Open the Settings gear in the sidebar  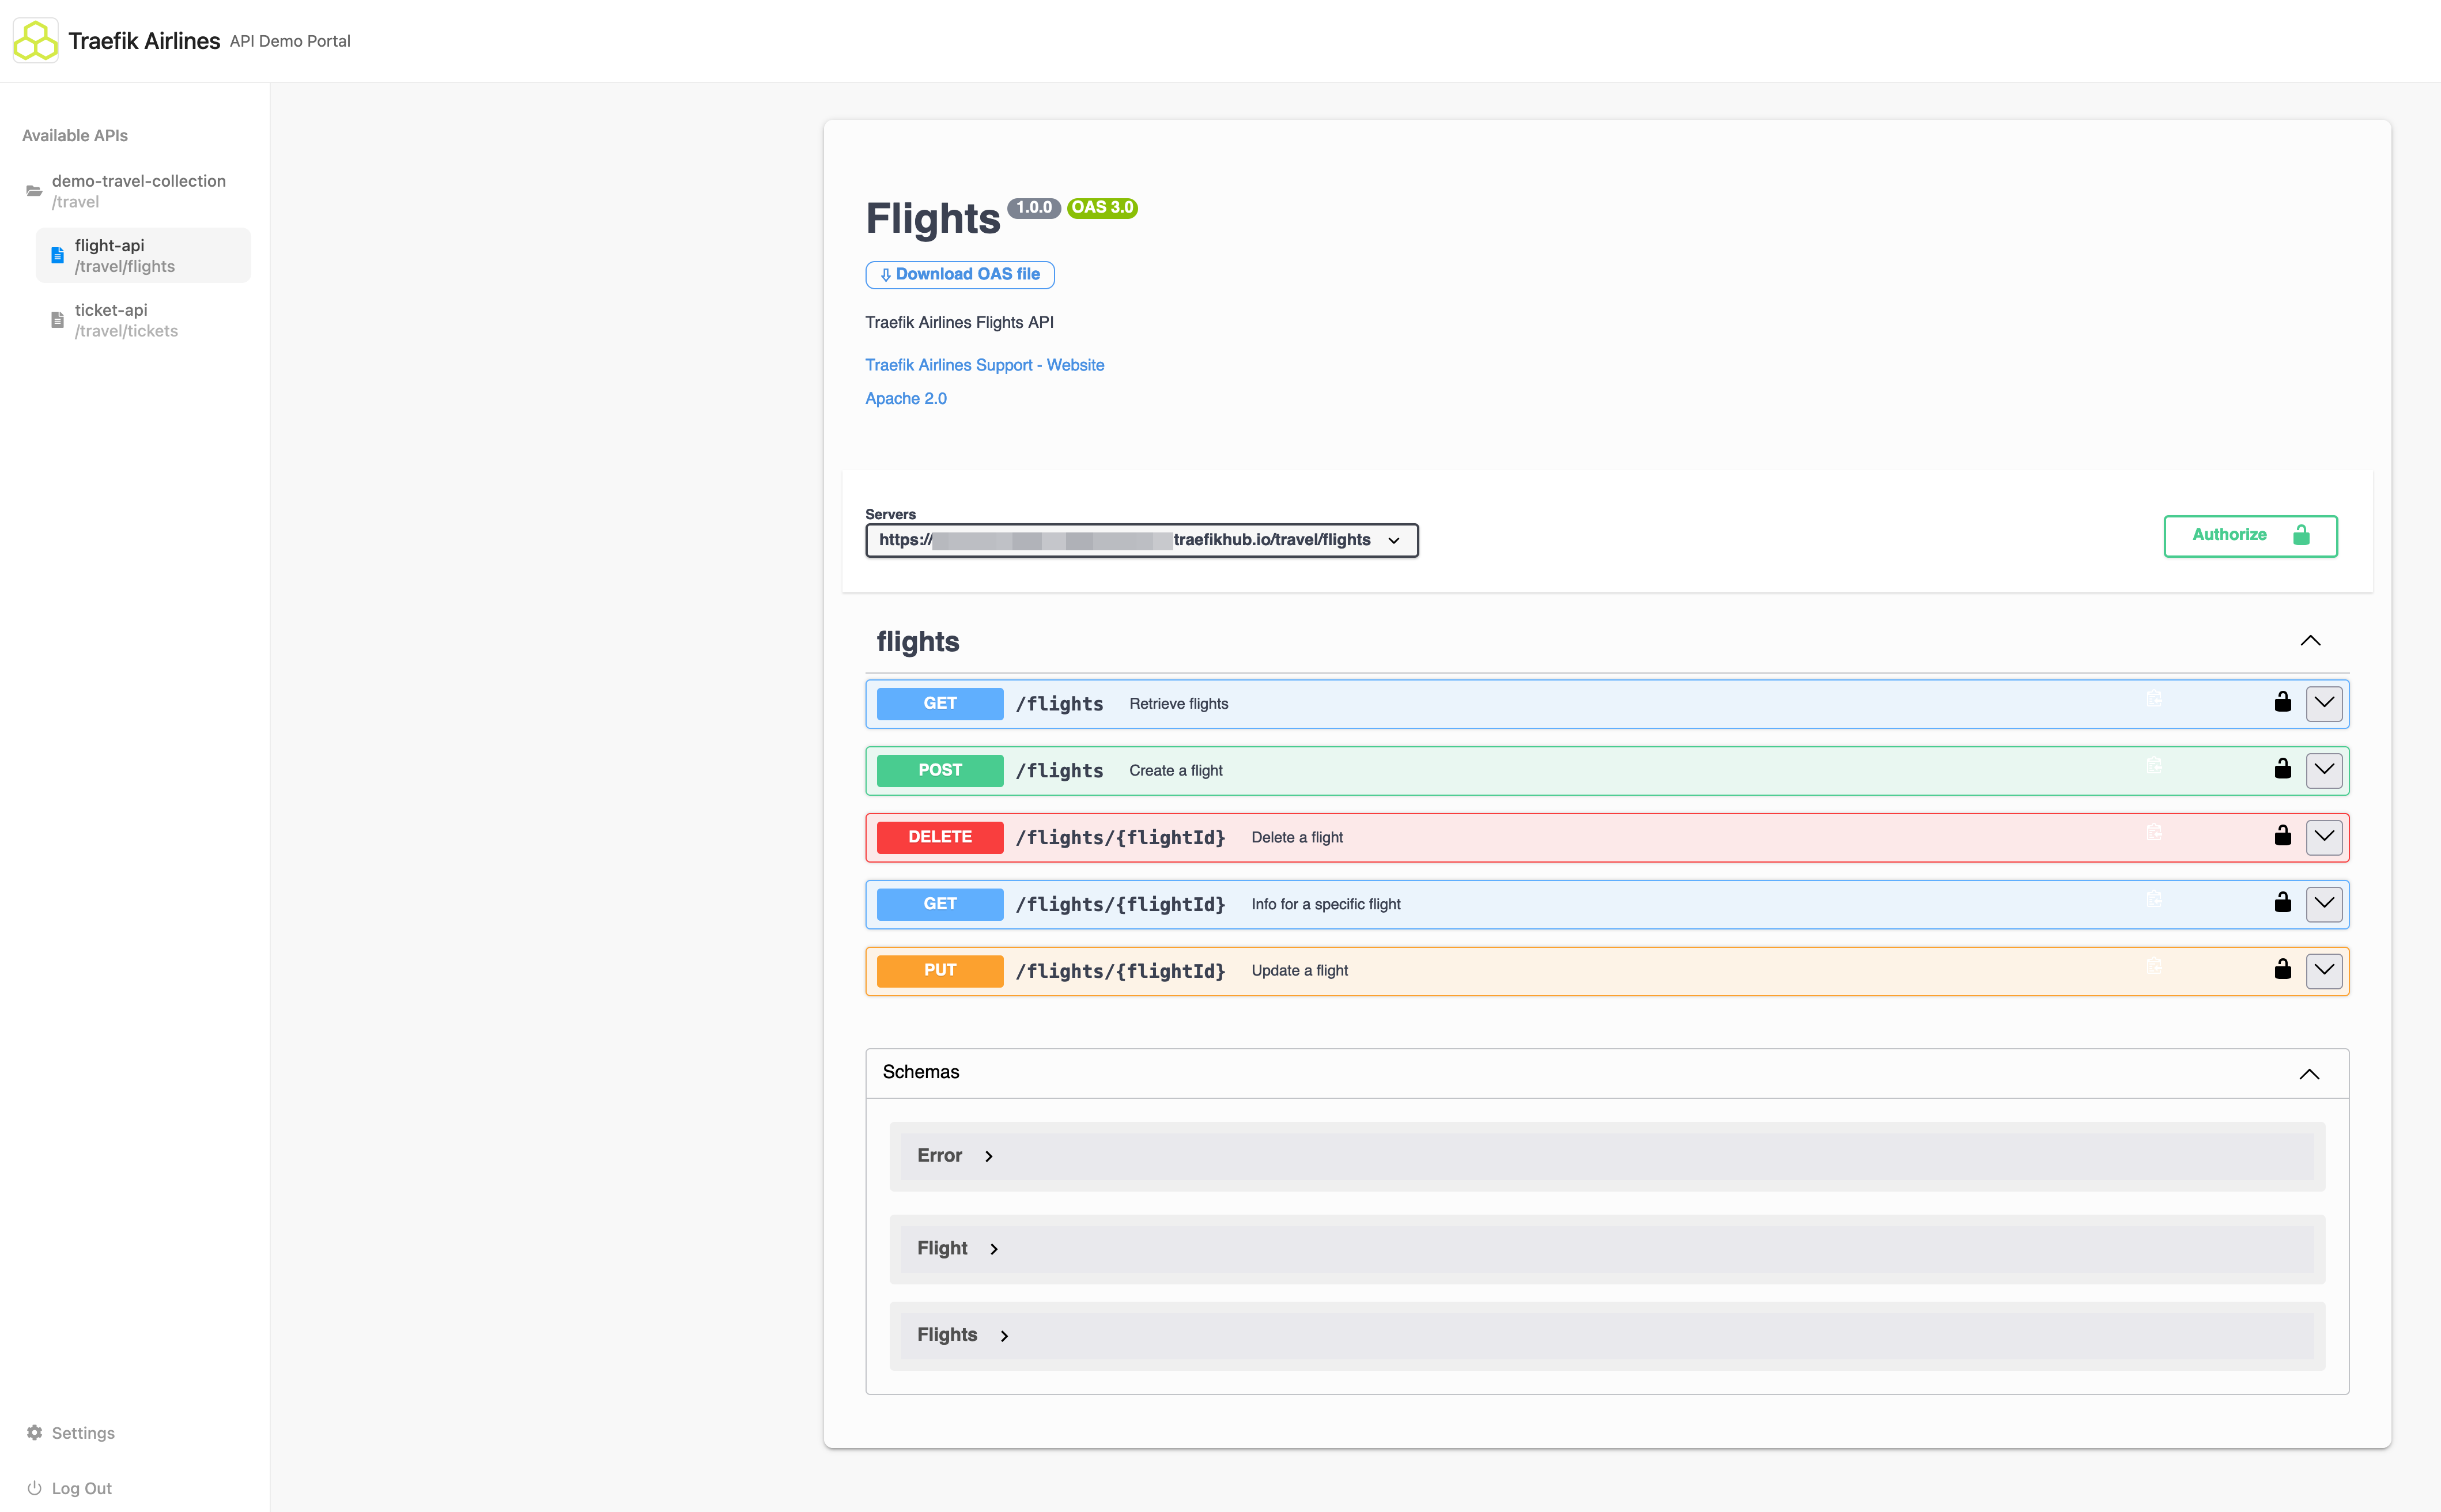(33, 1432)
